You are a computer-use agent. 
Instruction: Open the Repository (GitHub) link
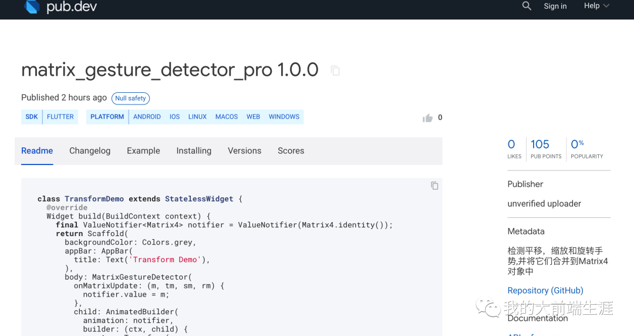545,291
